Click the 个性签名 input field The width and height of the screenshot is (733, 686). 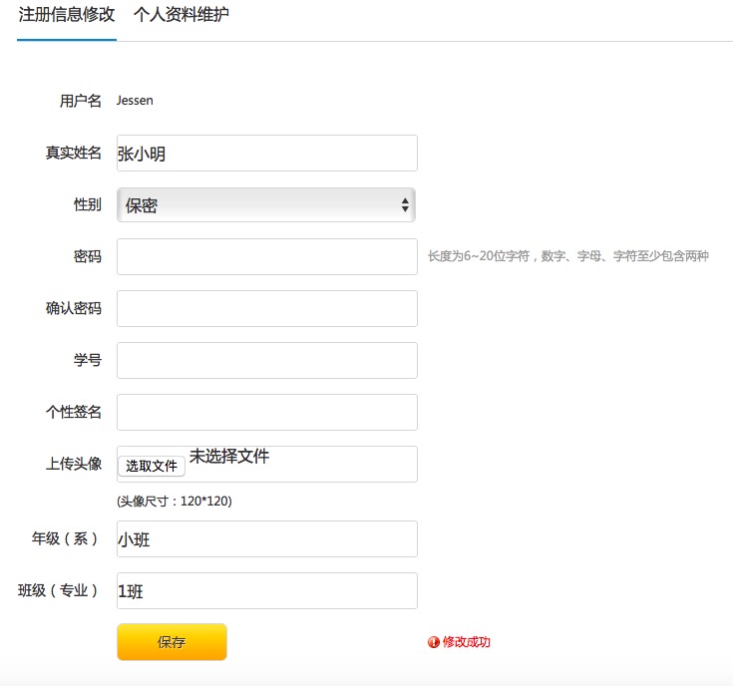(267, 412)
